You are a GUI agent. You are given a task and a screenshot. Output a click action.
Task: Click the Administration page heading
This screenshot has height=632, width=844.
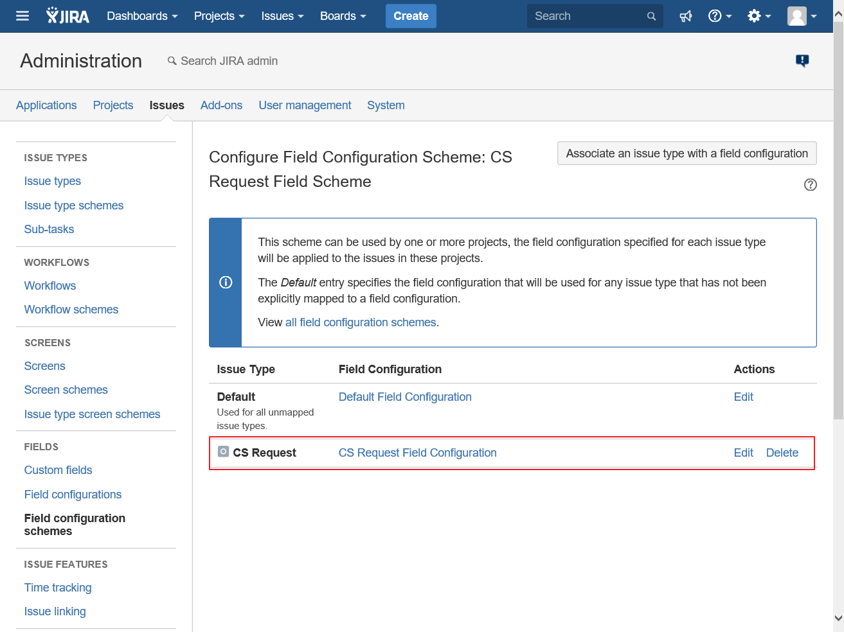pyautogui.click(x=81, y=61)
